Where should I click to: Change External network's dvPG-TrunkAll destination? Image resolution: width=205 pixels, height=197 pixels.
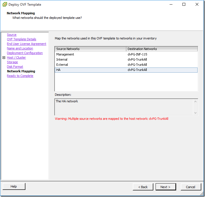point(161,65)
